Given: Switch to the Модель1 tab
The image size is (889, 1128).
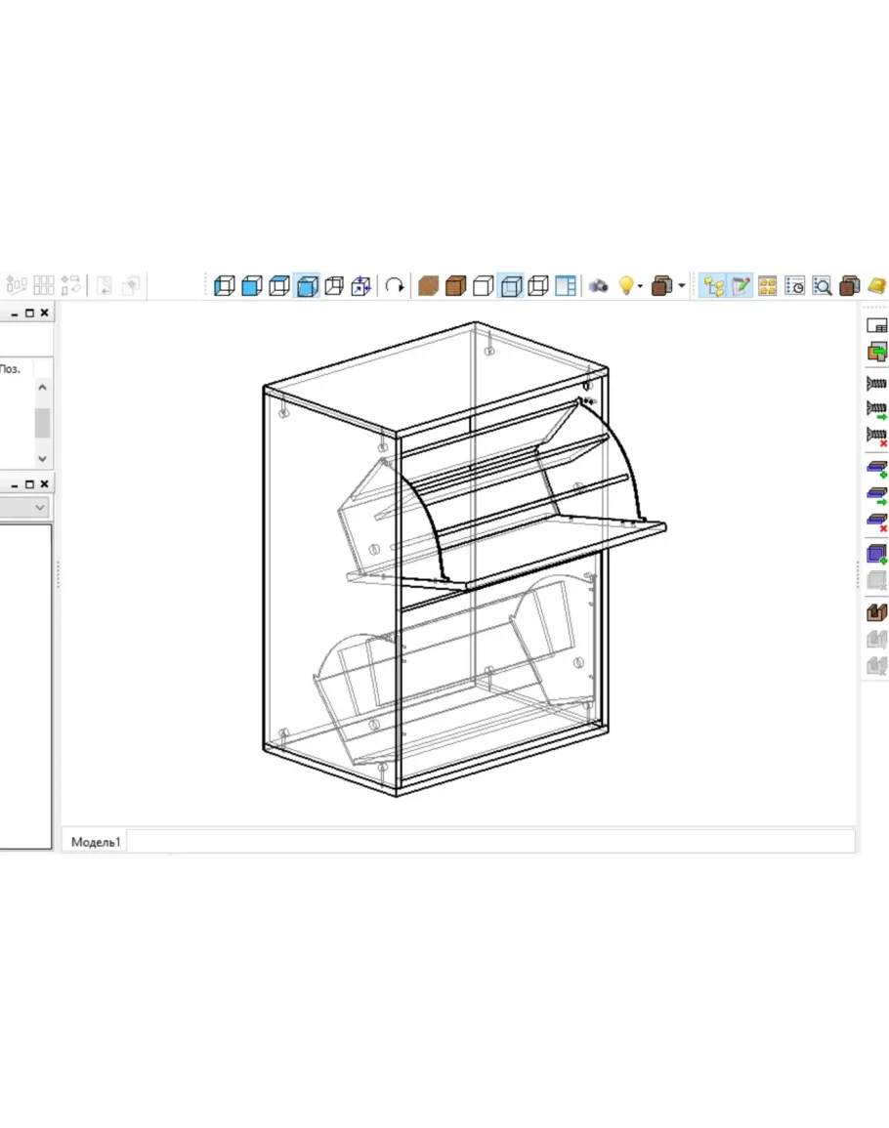Looking at the screenshot, I should point(96,841).
